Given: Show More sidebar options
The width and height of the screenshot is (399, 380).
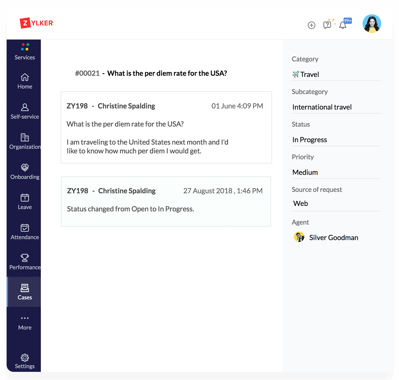Looking at the screenshot, I should (25, 323).
